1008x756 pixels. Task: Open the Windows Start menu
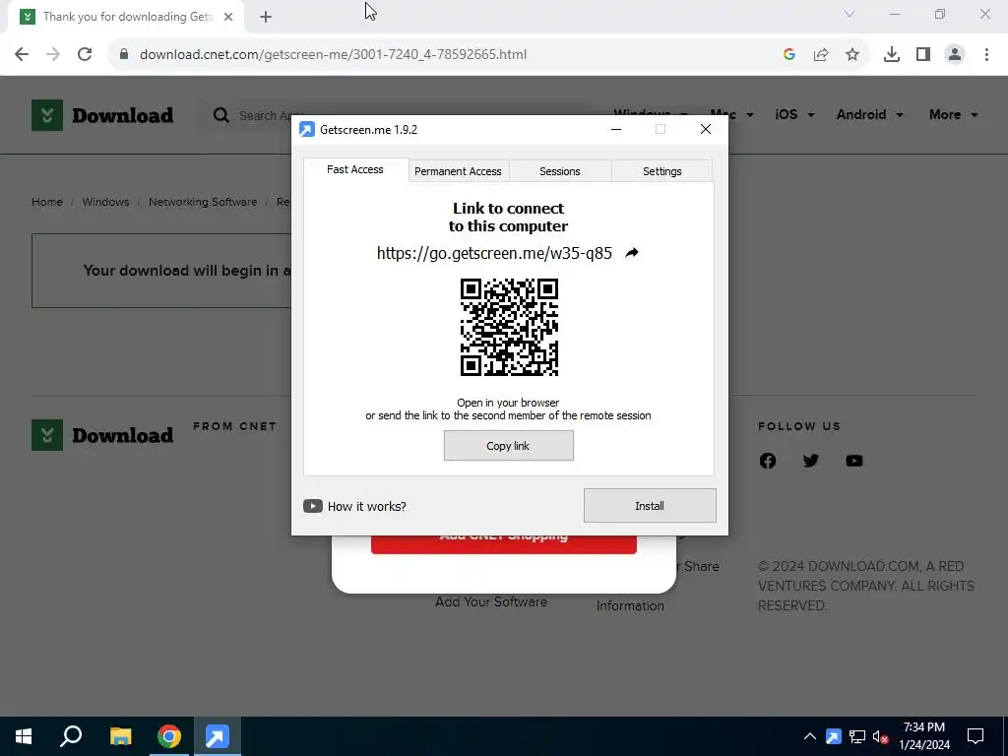[24, 736]
